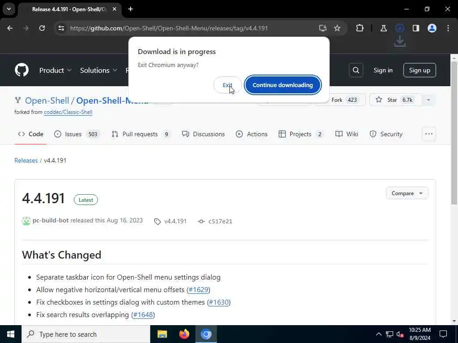Screen dimensions: 458x343
Task: Select the Security tab
Action: pos(386,134)
